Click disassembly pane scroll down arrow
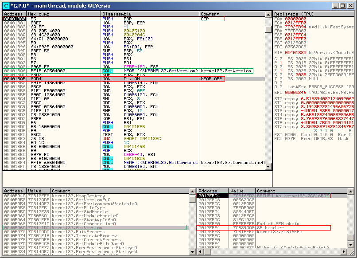The height and width of the screenshot is (258, 357). [268, 167]
